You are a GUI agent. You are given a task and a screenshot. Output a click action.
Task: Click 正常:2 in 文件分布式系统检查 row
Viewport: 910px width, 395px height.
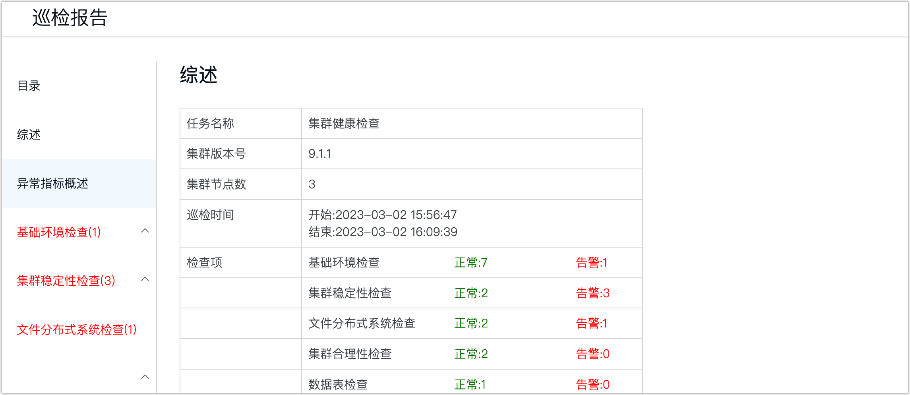(x=471, y=323)
